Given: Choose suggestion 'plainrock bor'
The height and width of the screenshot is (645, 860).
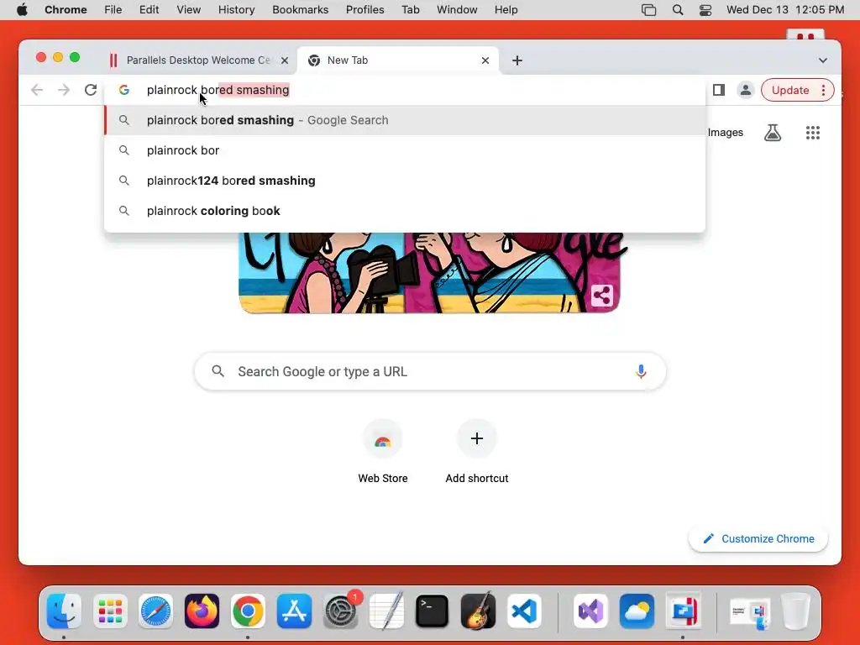Looking at the screenshot, I should [x=405, y=150].
